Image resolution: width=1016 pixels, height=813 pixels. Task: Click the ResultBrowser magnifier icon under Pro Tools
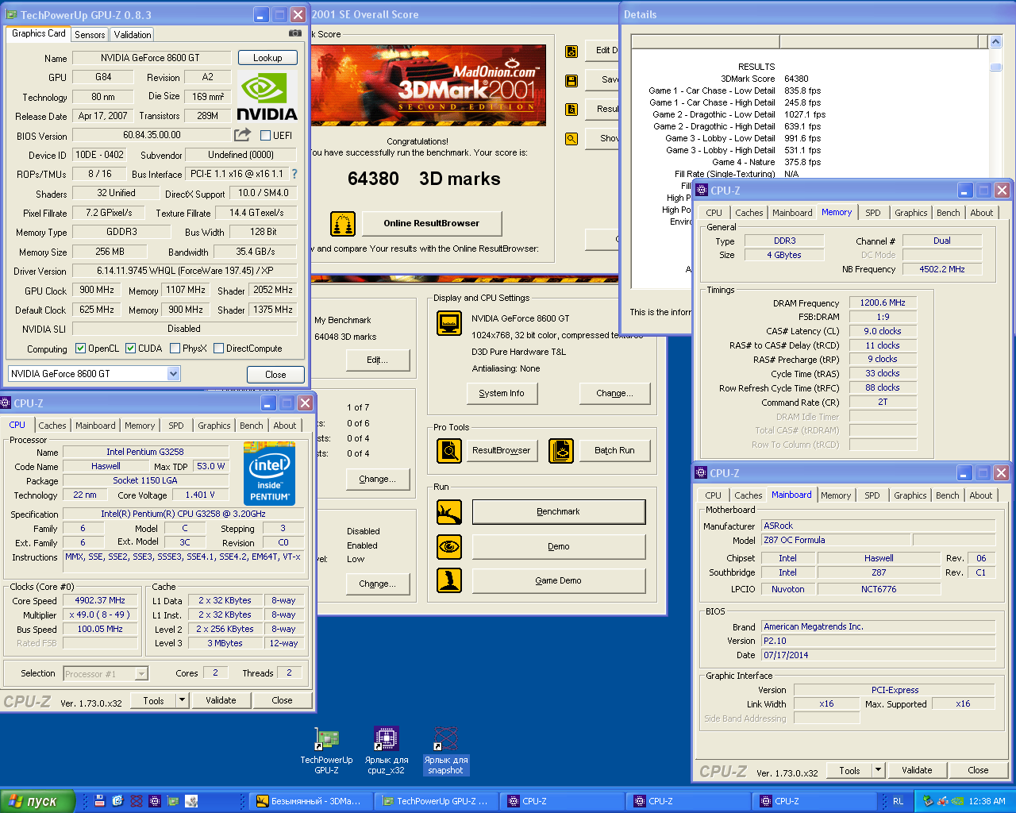pos(449,450)
